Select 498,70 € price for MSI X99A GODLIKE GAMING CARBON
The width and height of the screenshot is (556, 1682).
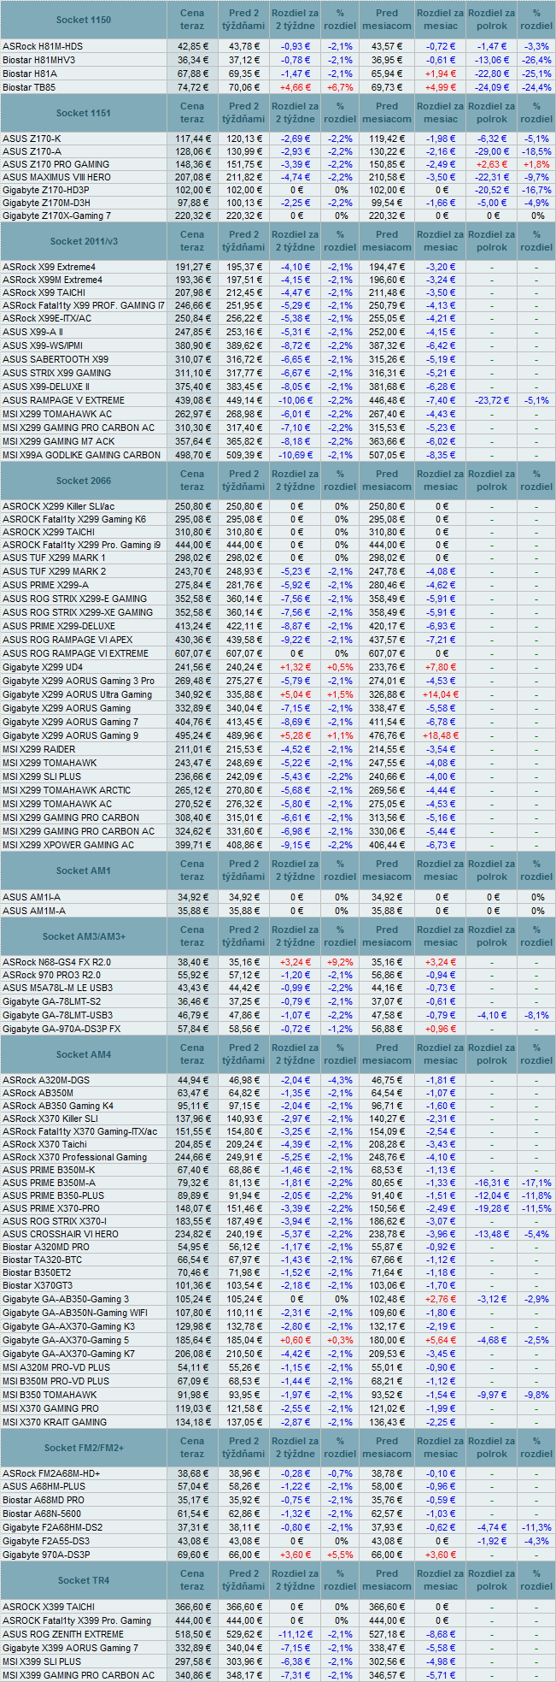(193, 455)
